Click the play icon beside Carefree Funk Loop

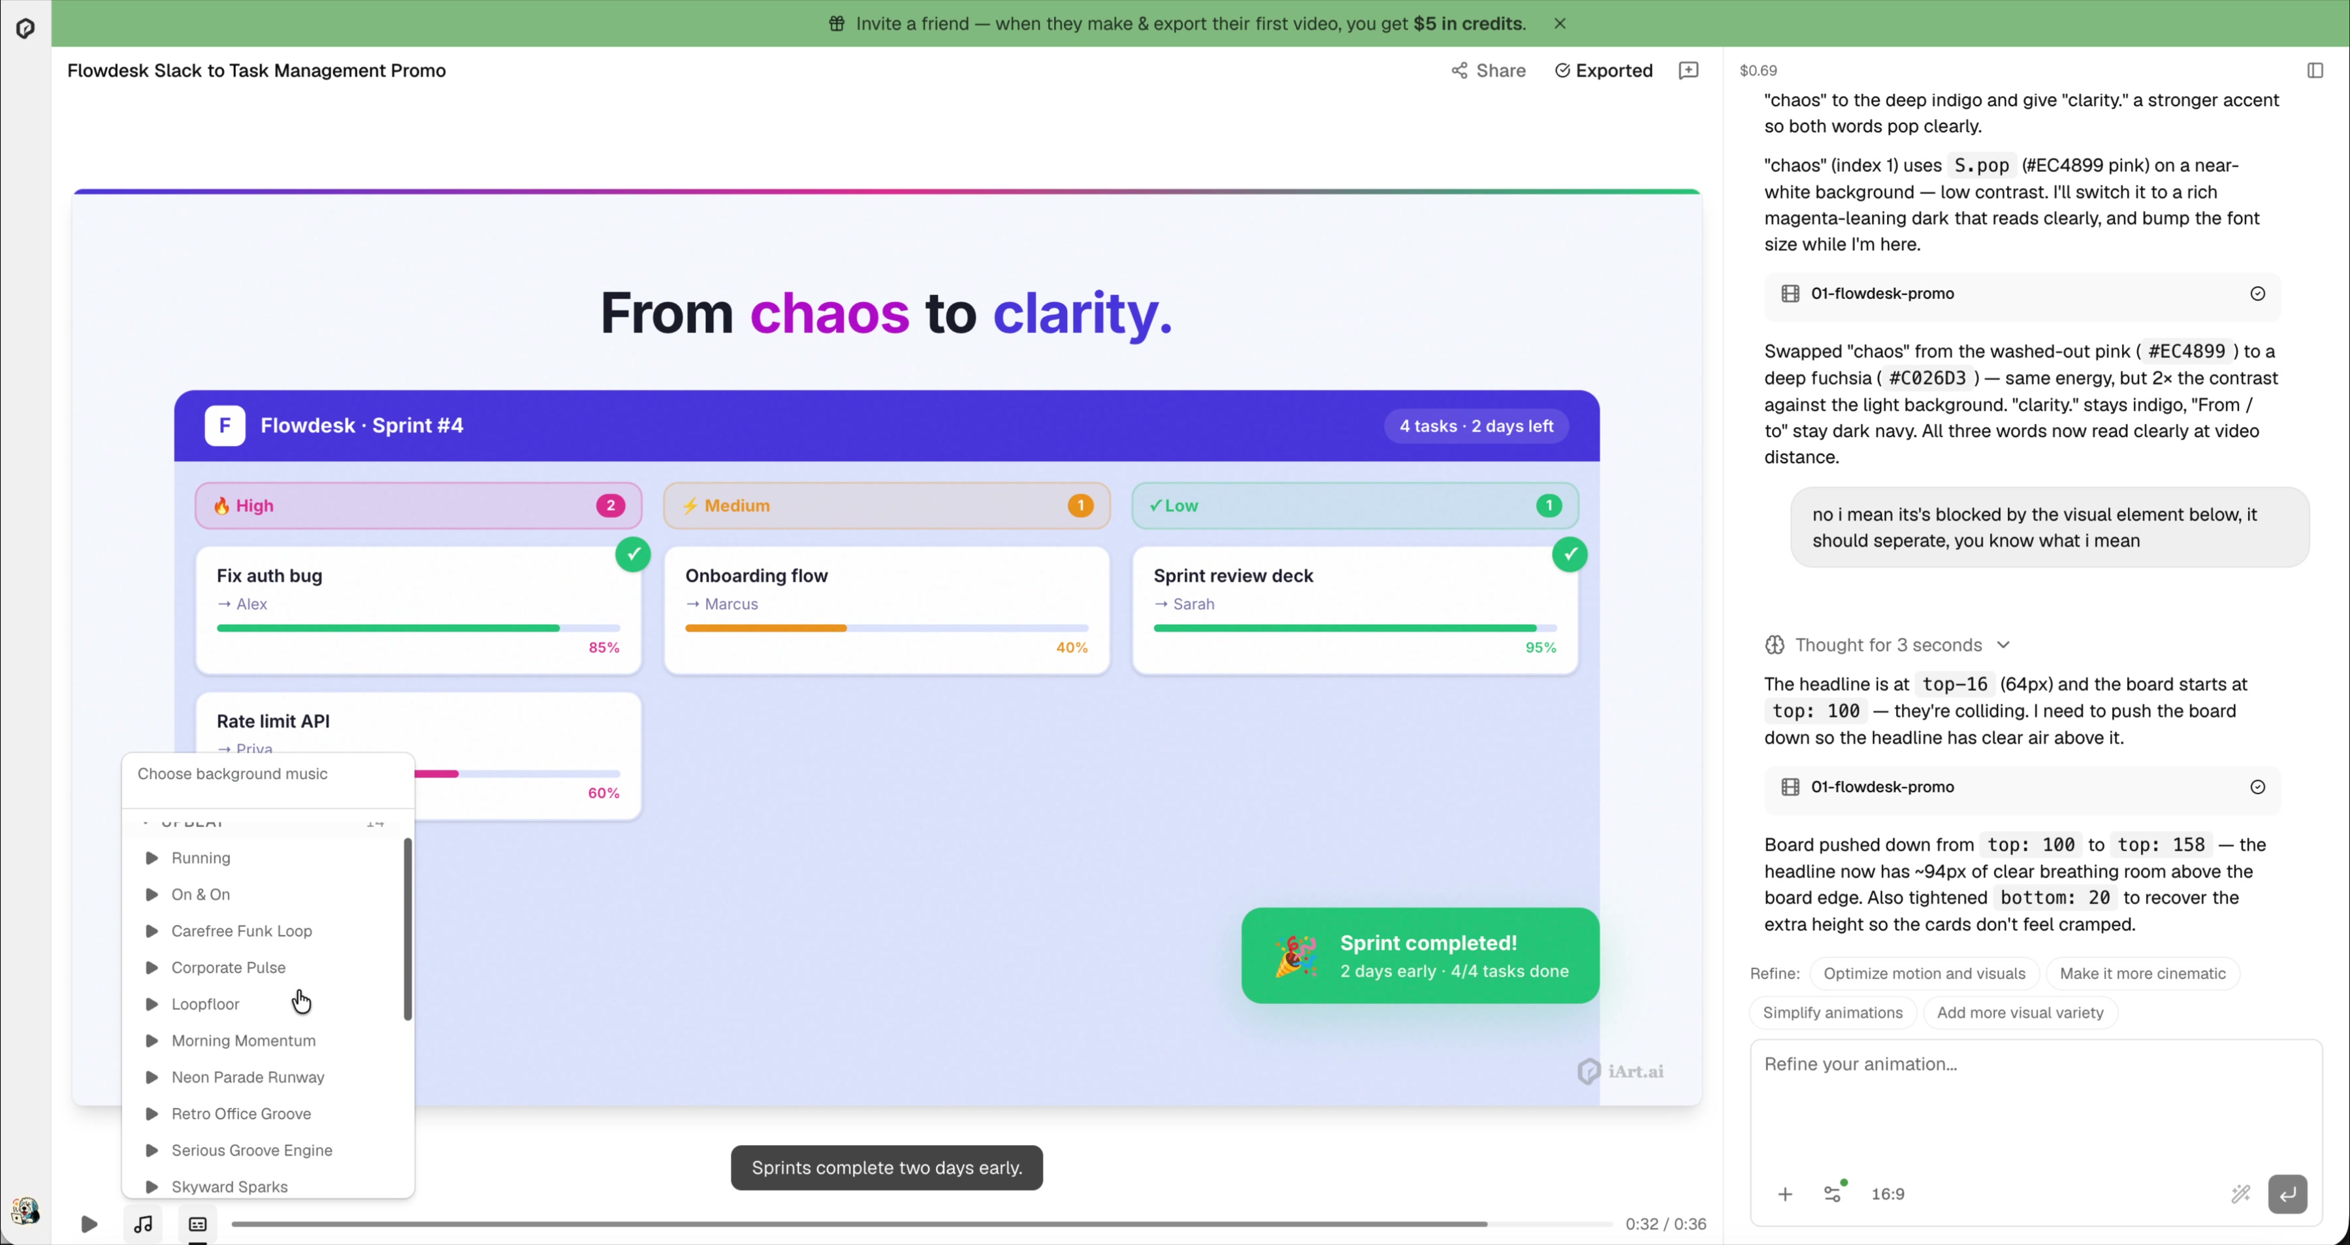point(152,931)
